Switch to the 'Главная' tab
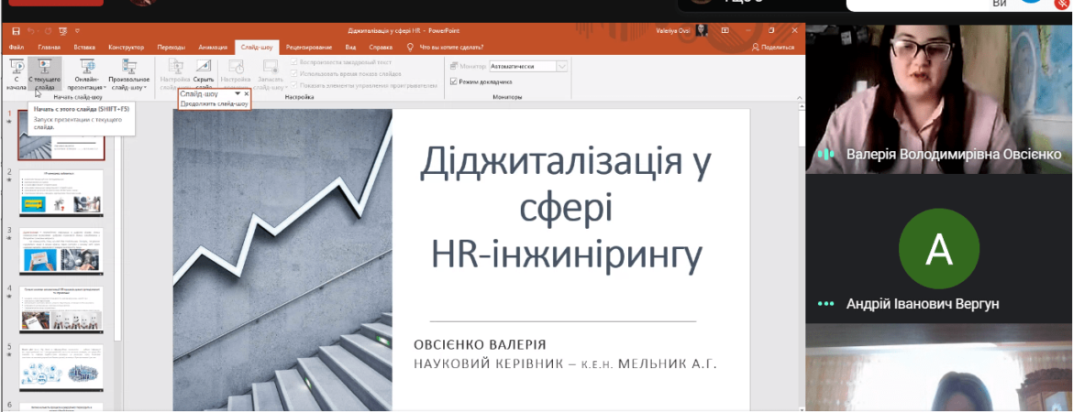Screen dimensions: 1073x412 50,47
